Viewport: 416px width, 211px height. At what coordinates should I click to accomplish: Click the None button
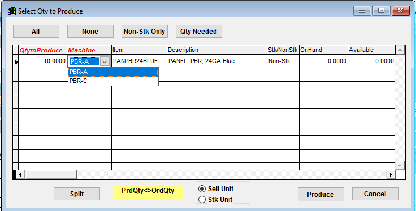tap(90, 32)
